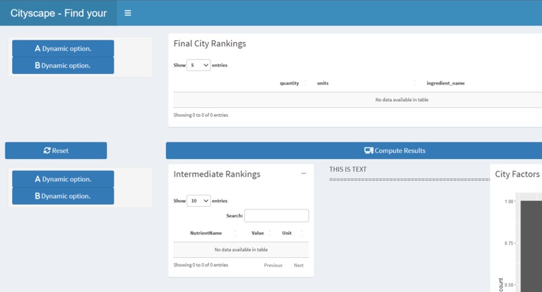The width and height of the screenshot is (542, 292).
Task: Click the City Factors heading
Action: click(517, 174)
